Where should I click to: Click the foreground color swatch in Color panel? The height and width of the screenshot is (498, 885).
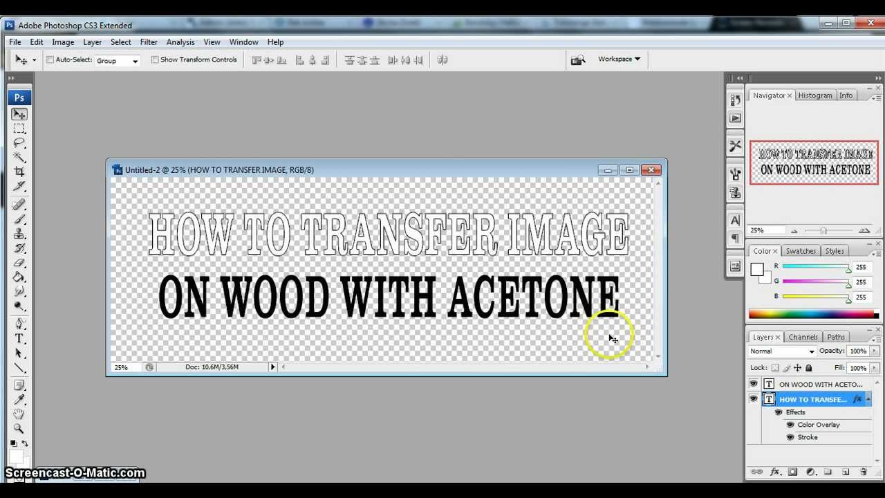[x=757, y=269]
